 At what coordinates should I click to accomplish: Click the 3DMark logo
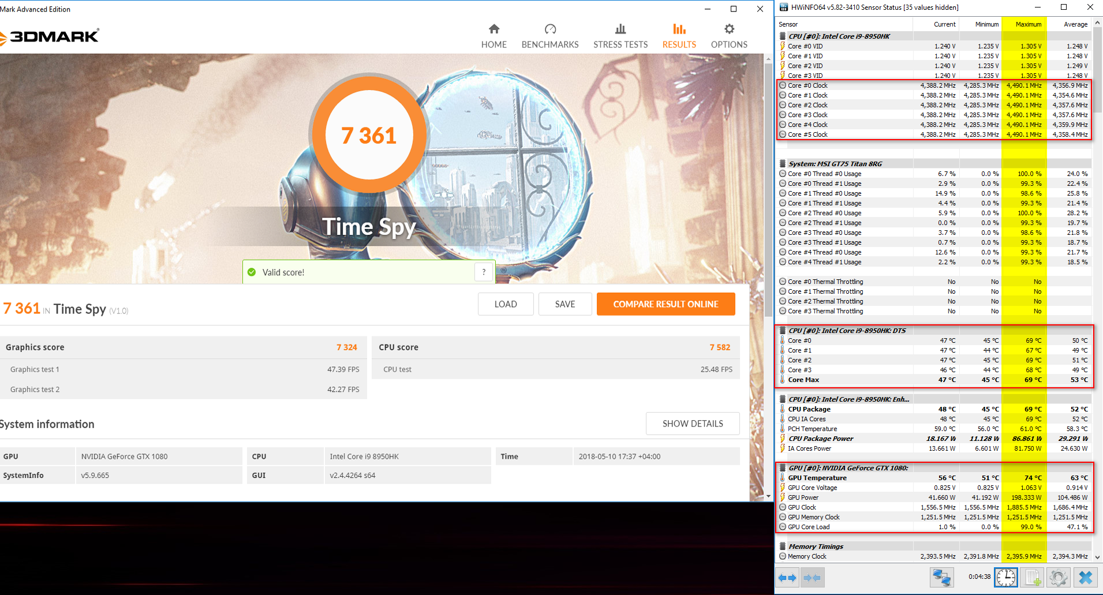pos(50,37)
